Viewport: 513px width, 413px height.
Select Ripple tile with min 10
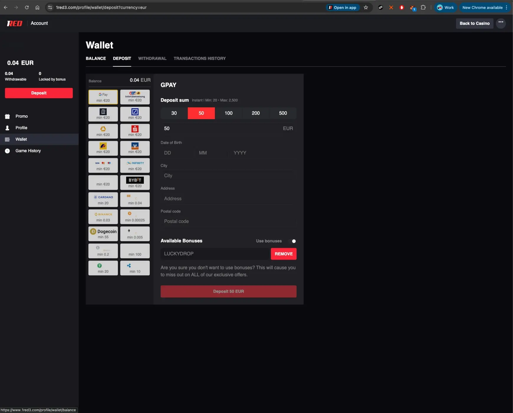pos(135,268)
